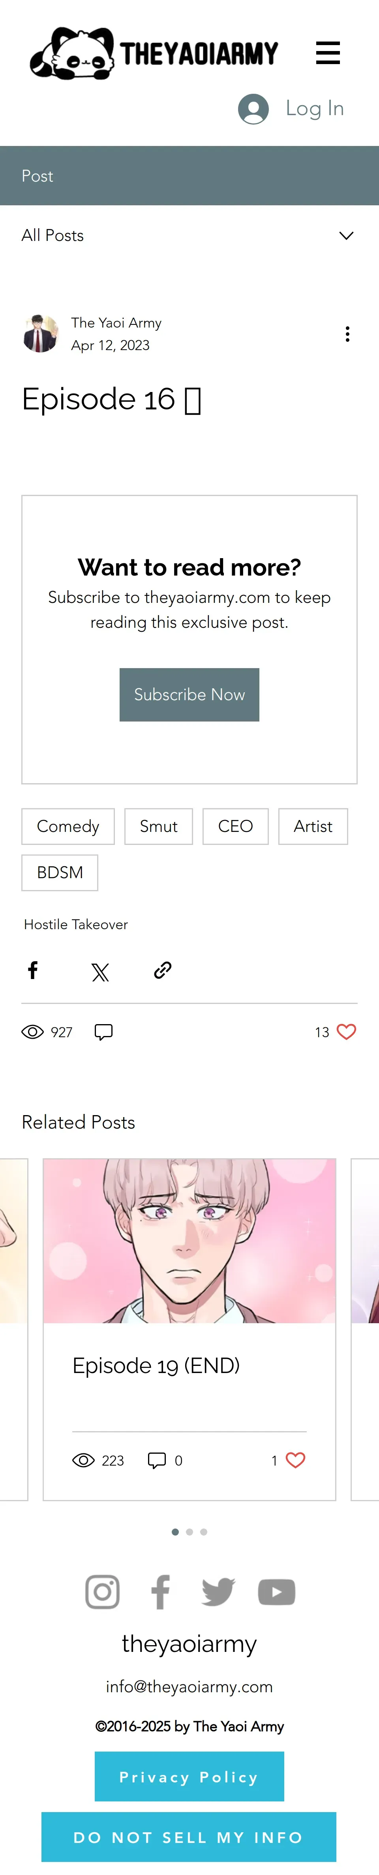Open the post's three-dot options menu
379x1875 pixels.
[x=347, y=333]
